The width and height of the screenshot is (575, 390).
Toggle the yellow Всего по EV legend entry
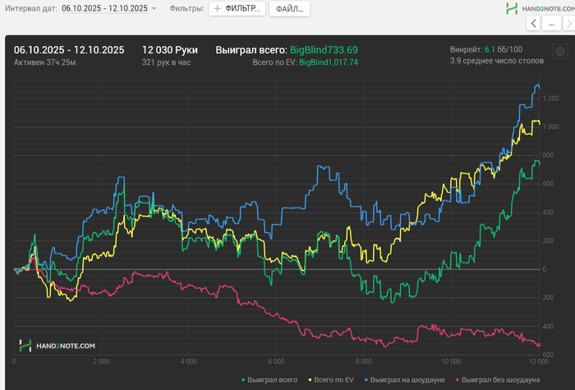[x=331, y=379]
